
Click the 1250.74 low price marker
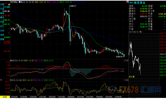pos(119,57)
